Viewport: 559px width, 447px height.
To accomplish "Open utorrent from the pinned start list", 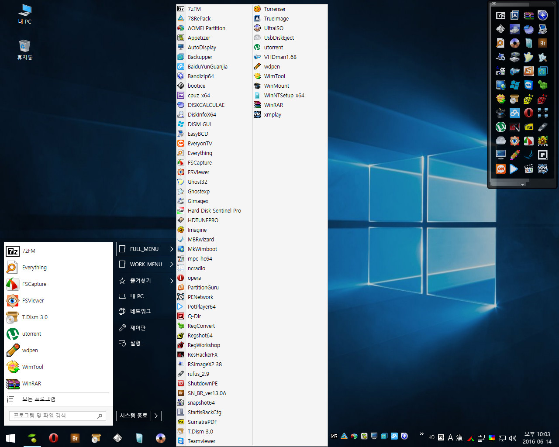I will click(x=59, y=334).
